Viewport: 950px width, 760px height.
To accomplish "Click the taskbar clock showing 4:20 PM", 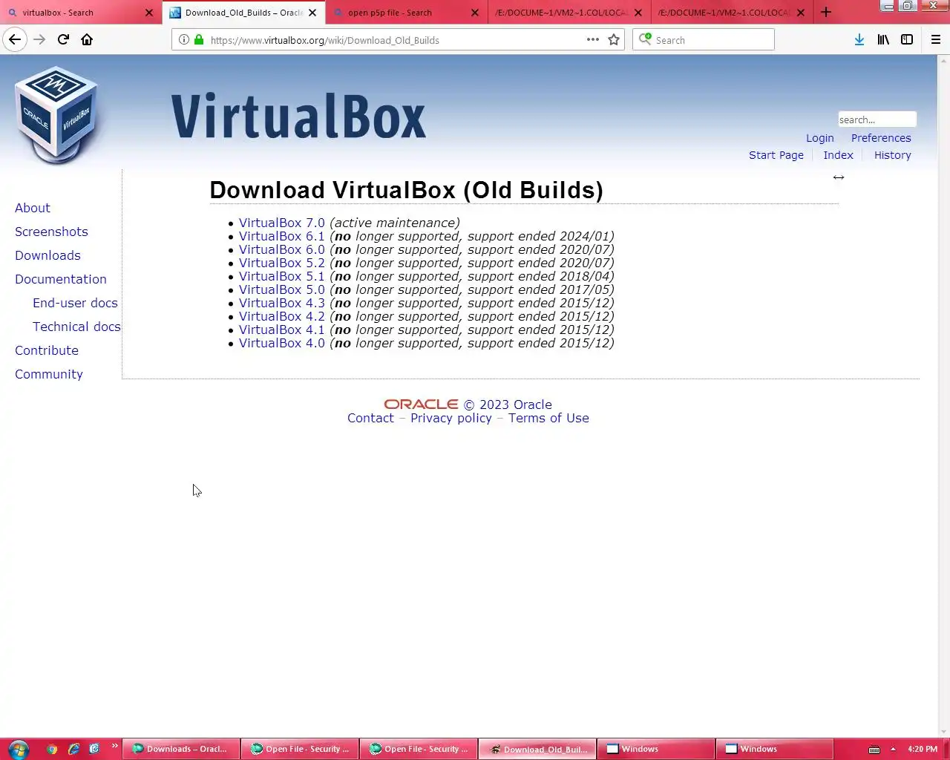I will coord(922,749).
